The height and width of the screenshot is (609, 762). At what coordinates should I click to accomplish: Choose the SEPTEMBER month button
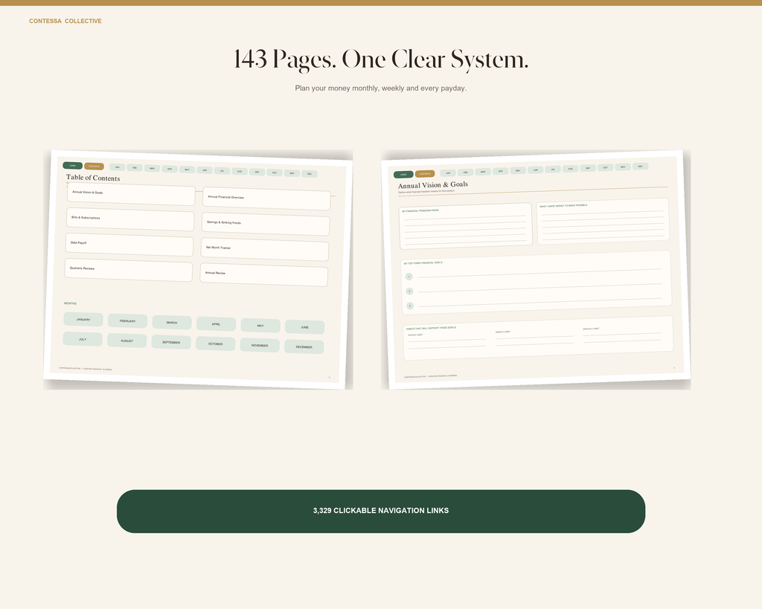171,342
